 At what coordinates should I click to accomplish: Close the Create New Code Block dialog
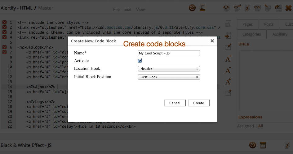pyautogui.click(x=212, y=41)
